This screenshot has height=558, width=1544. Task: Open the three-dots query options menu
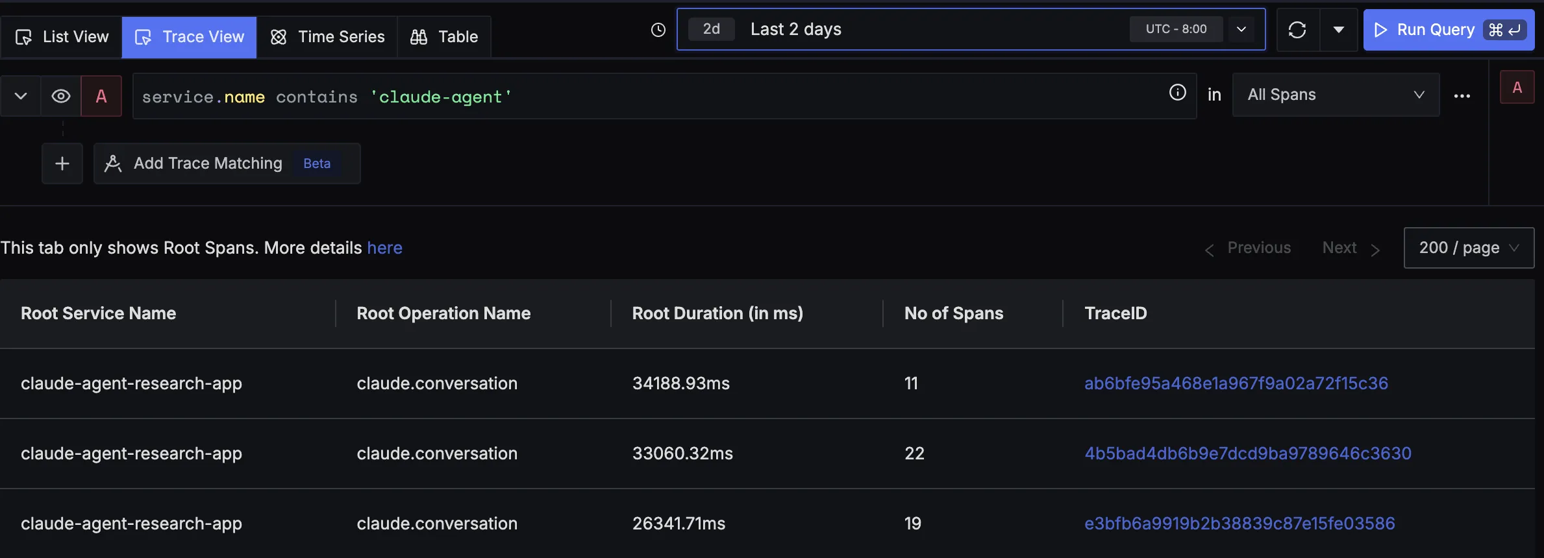1462,96
